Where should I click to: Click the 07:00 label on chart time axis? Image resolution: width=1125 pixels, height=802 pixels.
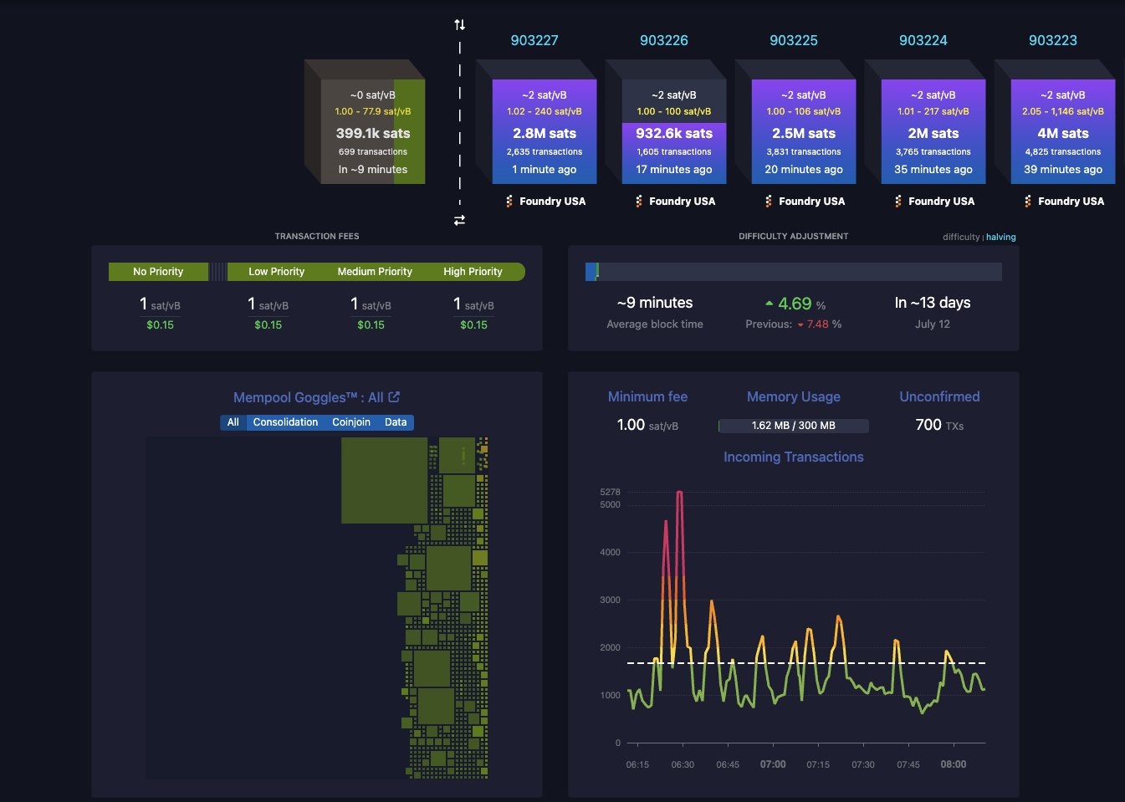[773, 764]
